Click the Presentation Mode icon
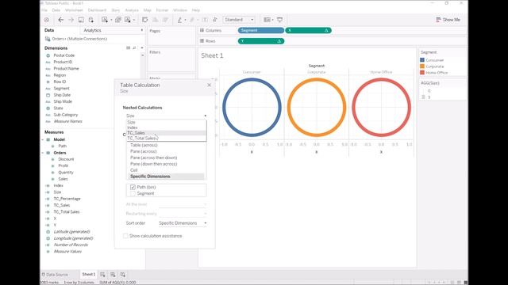 point(279,20)
